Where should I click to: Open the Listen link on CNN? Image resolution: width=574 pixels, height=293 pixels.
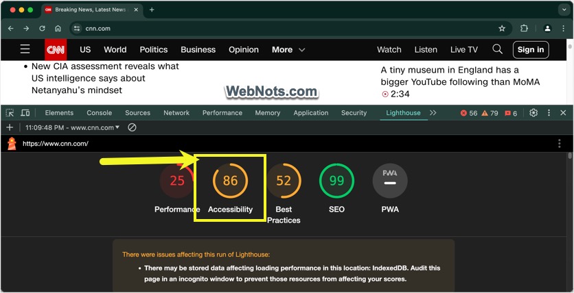point(426,49)
